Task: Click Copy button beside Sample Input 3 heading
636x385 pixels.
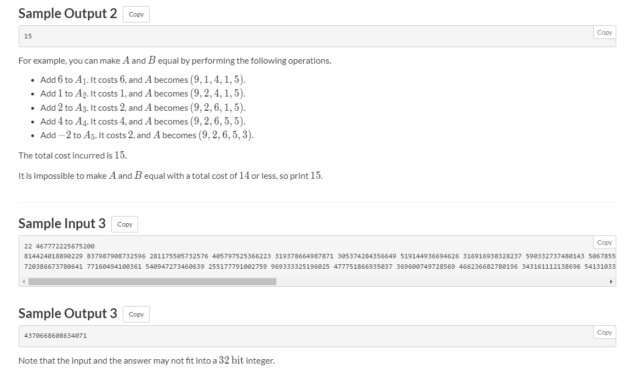Action: pyautogui.click(x=124, y=224)
